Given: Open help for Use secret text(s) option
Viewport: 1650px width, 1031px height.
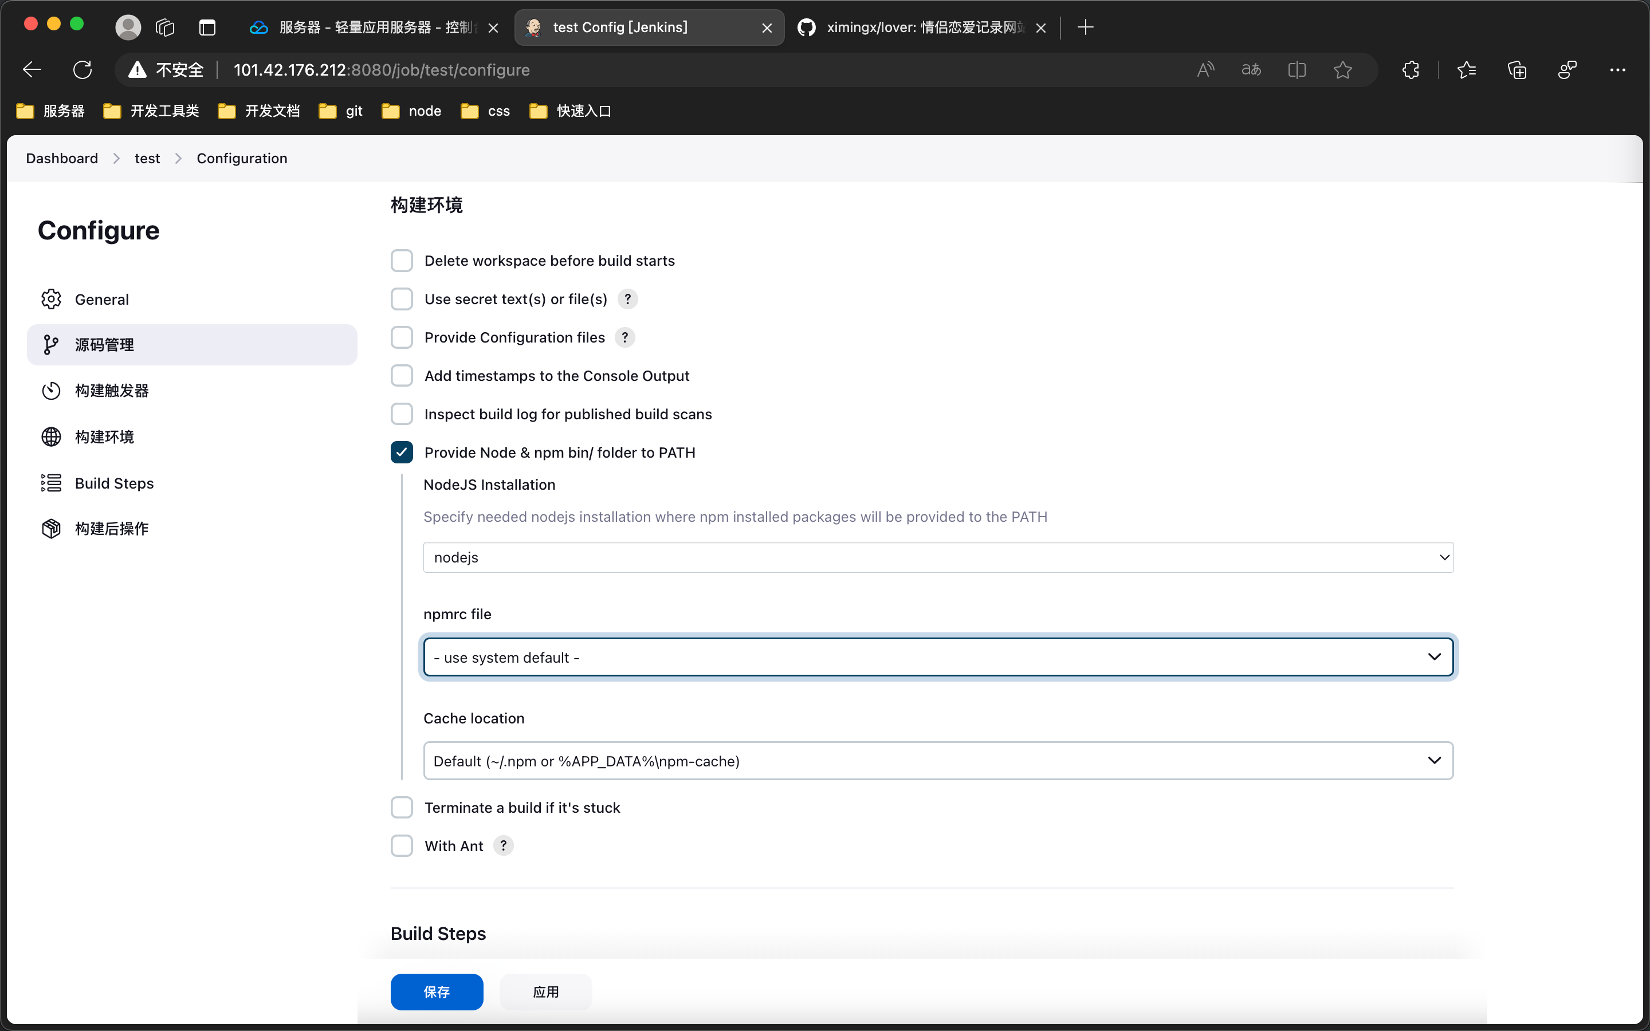Looking at the screenshot, I should pyautogui.click(x=627, y=300).
